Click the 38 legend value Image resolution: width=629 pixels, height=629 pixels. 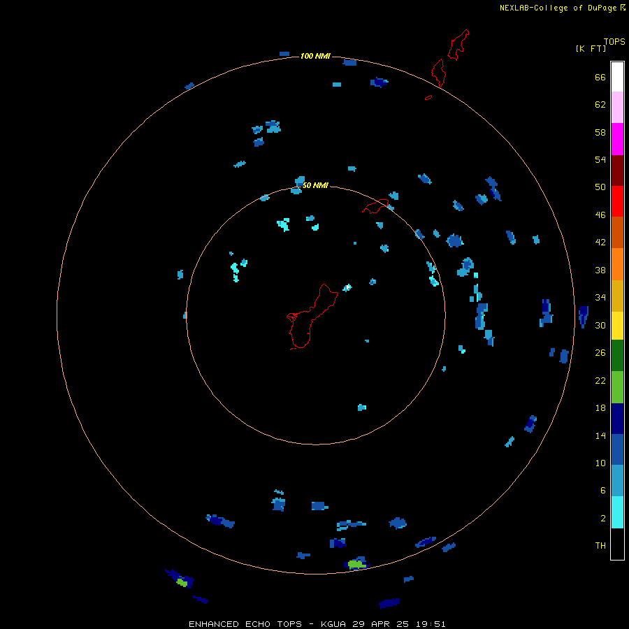pyautogui.click(x=600, y=270)
